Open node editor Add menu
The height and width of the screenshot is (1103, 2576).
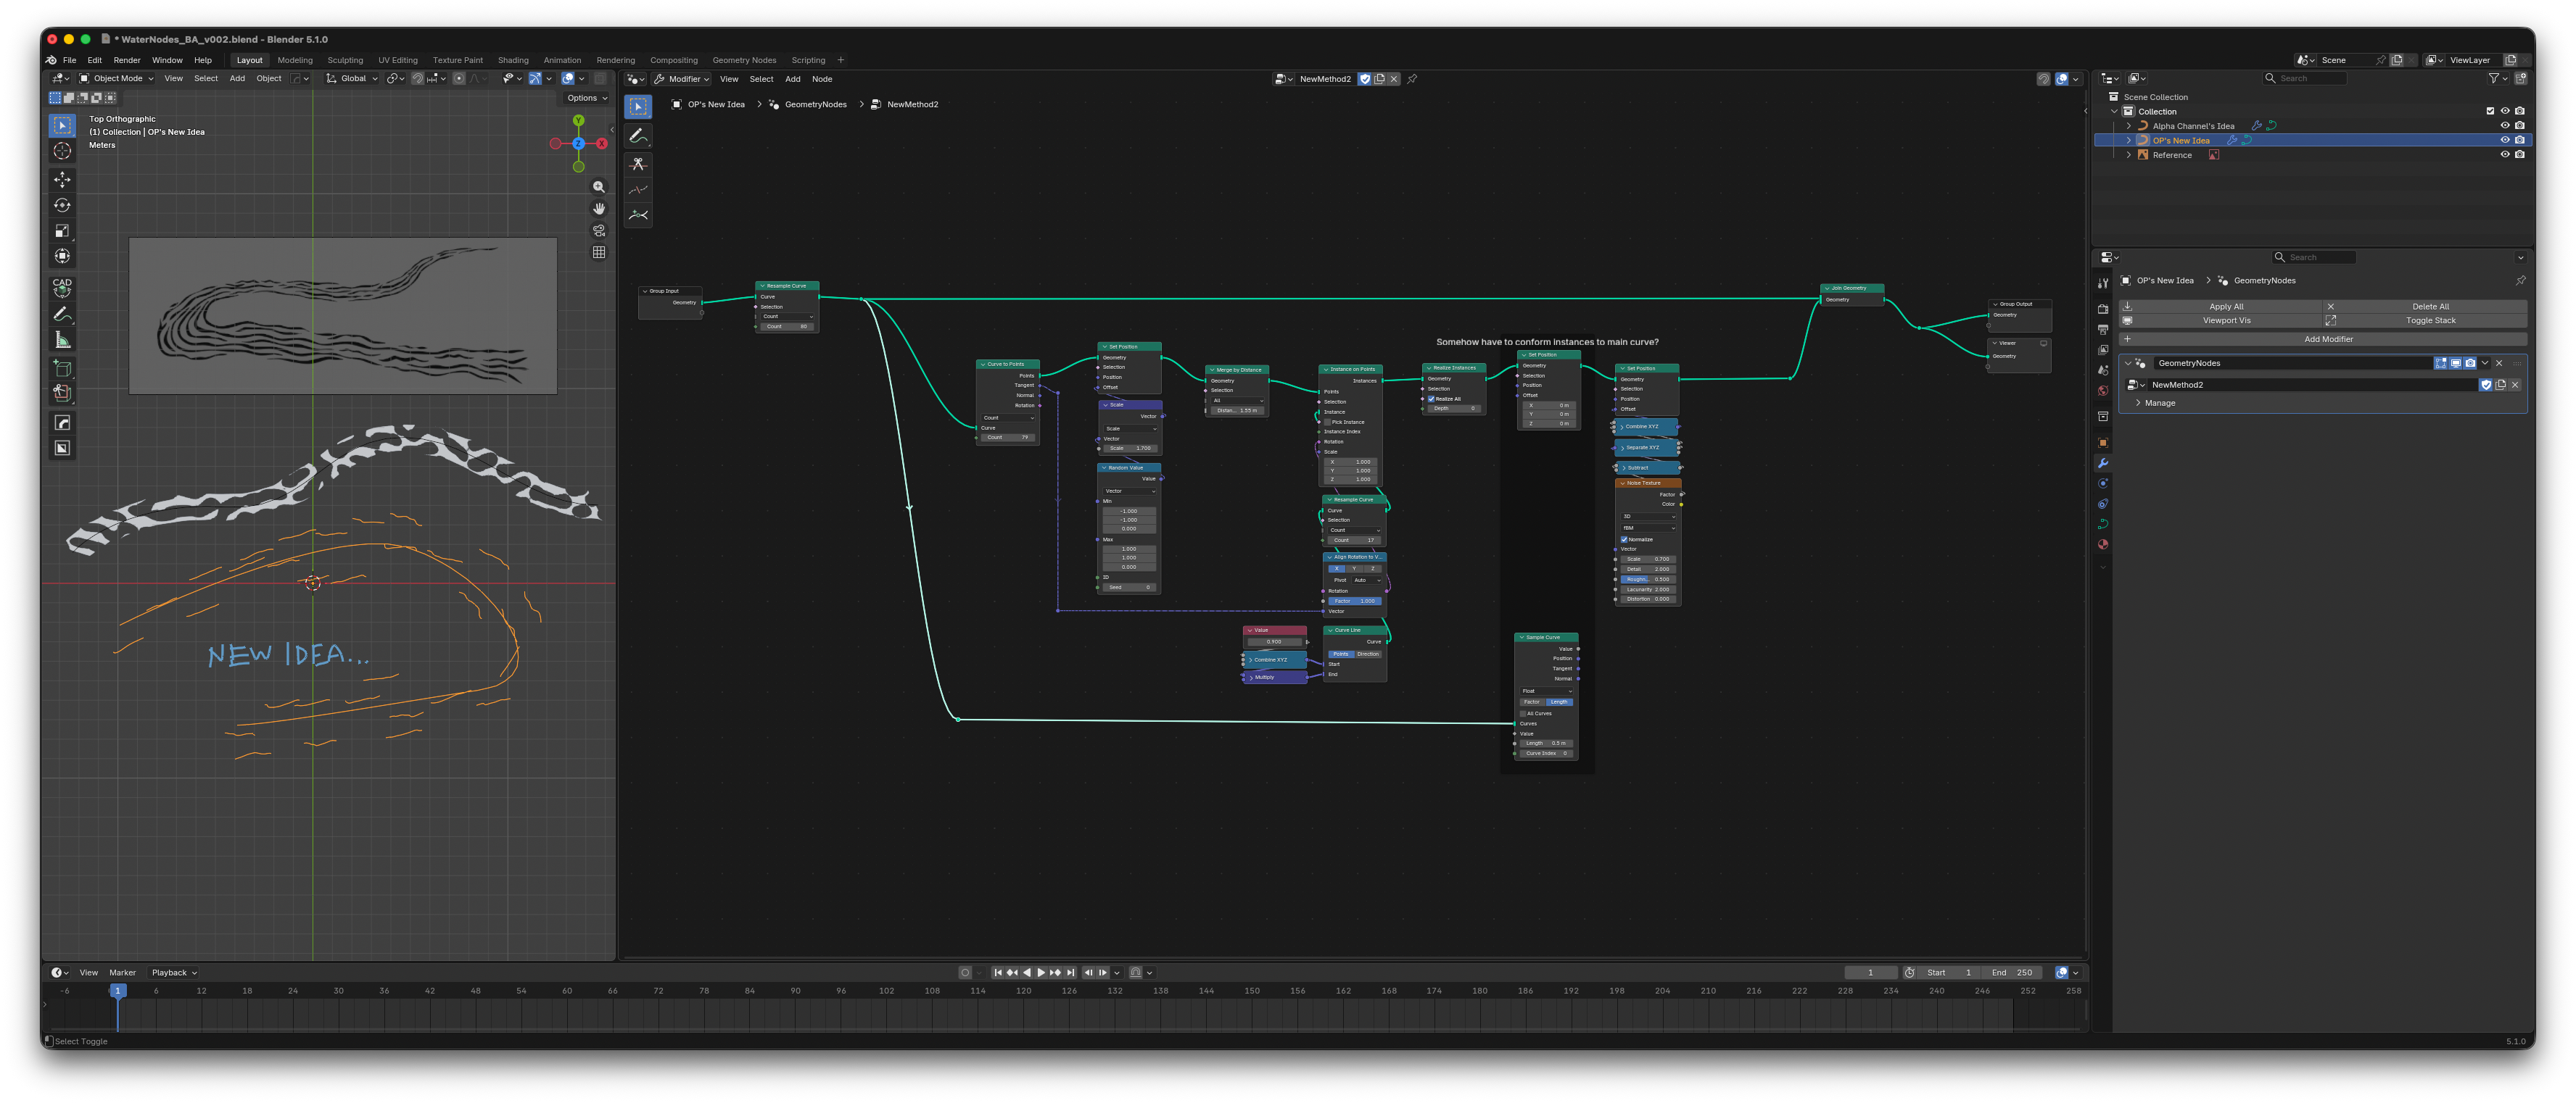[x=792, y=79]
